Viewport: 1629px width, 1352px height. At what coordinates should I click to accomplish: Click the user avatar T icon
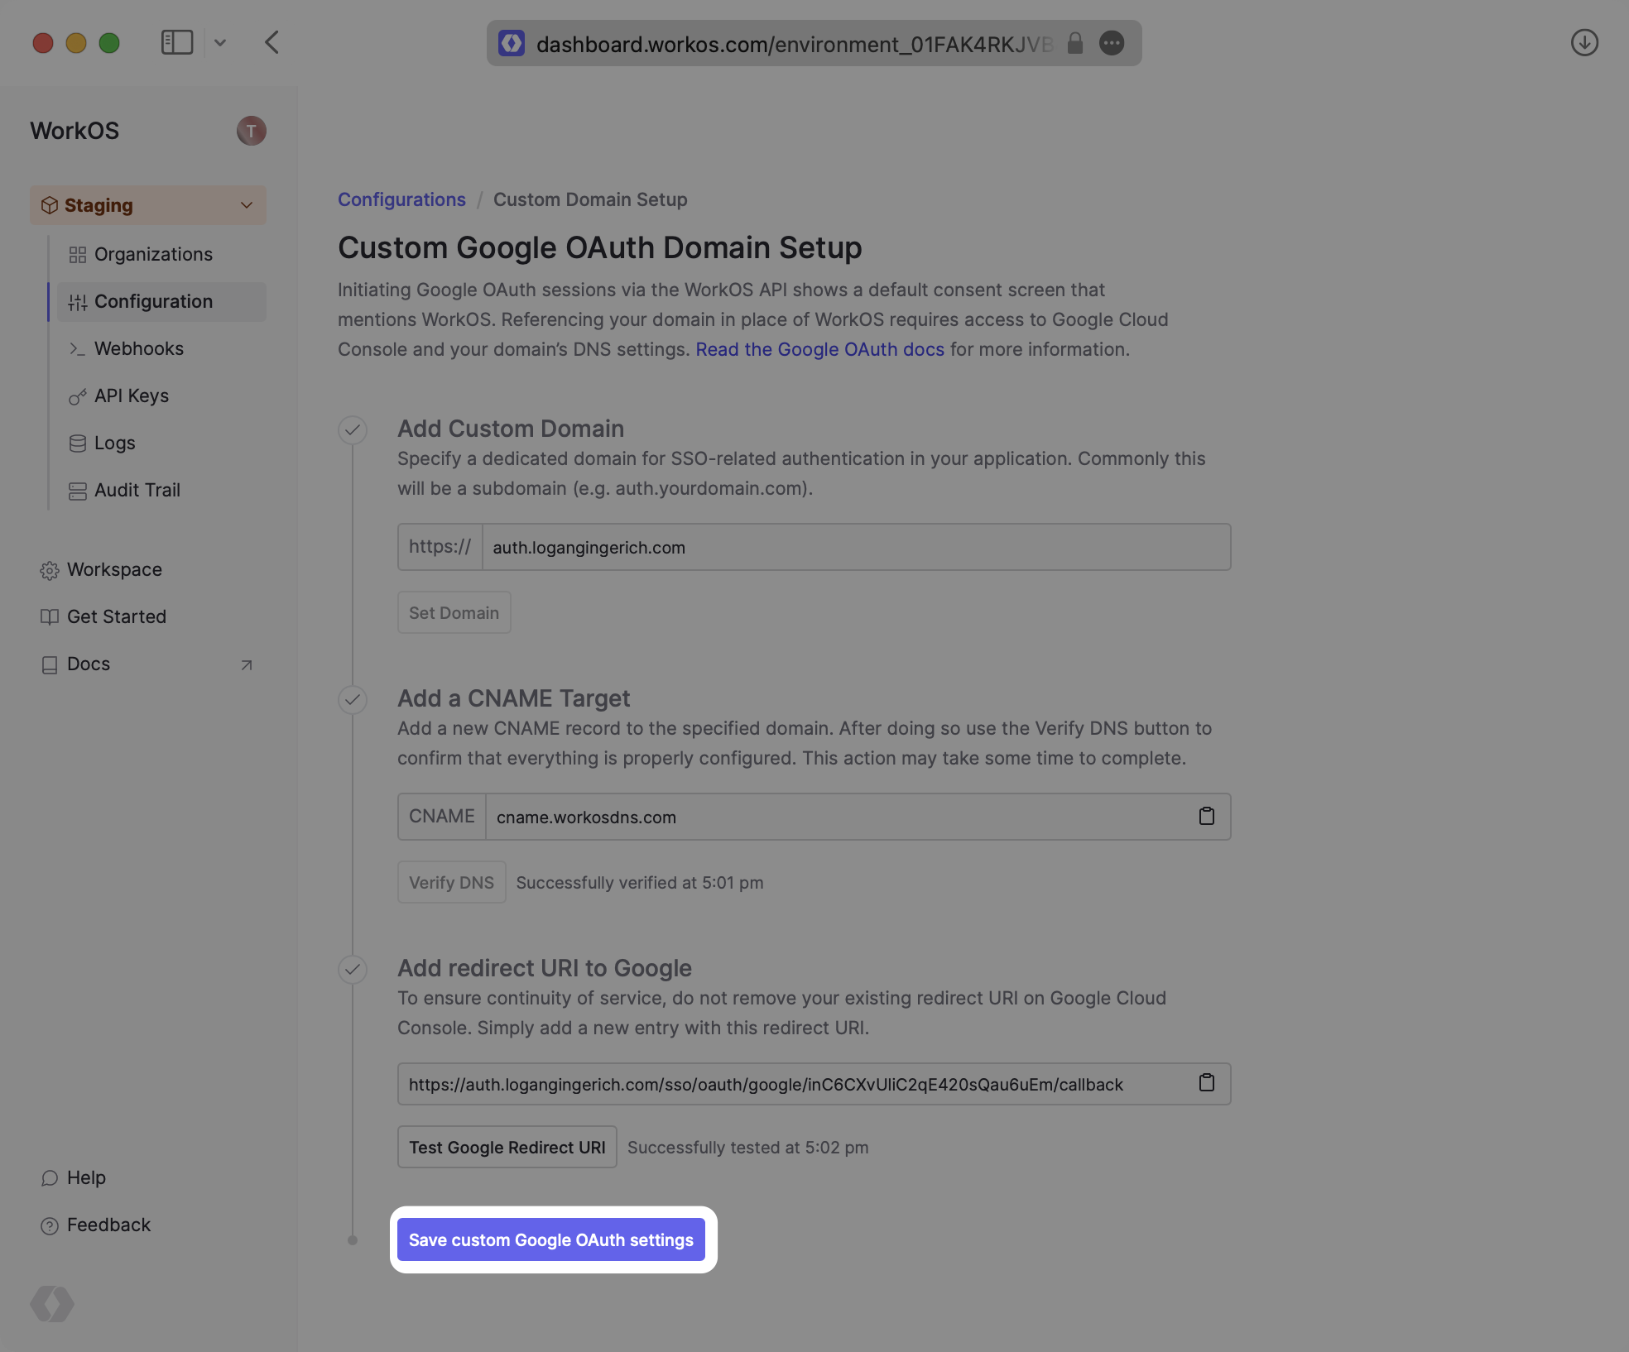pyautogui.click(x=251, y=131)
